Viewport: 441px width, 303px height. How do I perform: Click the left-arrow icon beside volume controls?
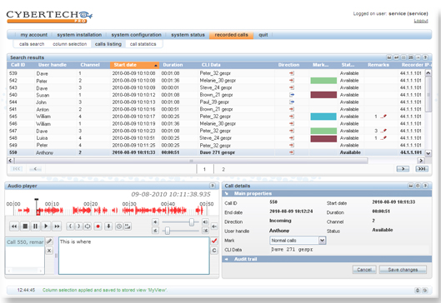214,226
